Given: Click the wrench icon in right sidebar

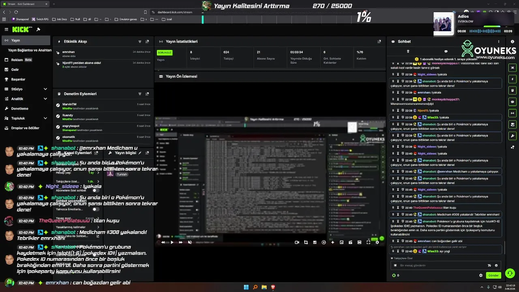Looking at the screenshot, I should [513, 136].
